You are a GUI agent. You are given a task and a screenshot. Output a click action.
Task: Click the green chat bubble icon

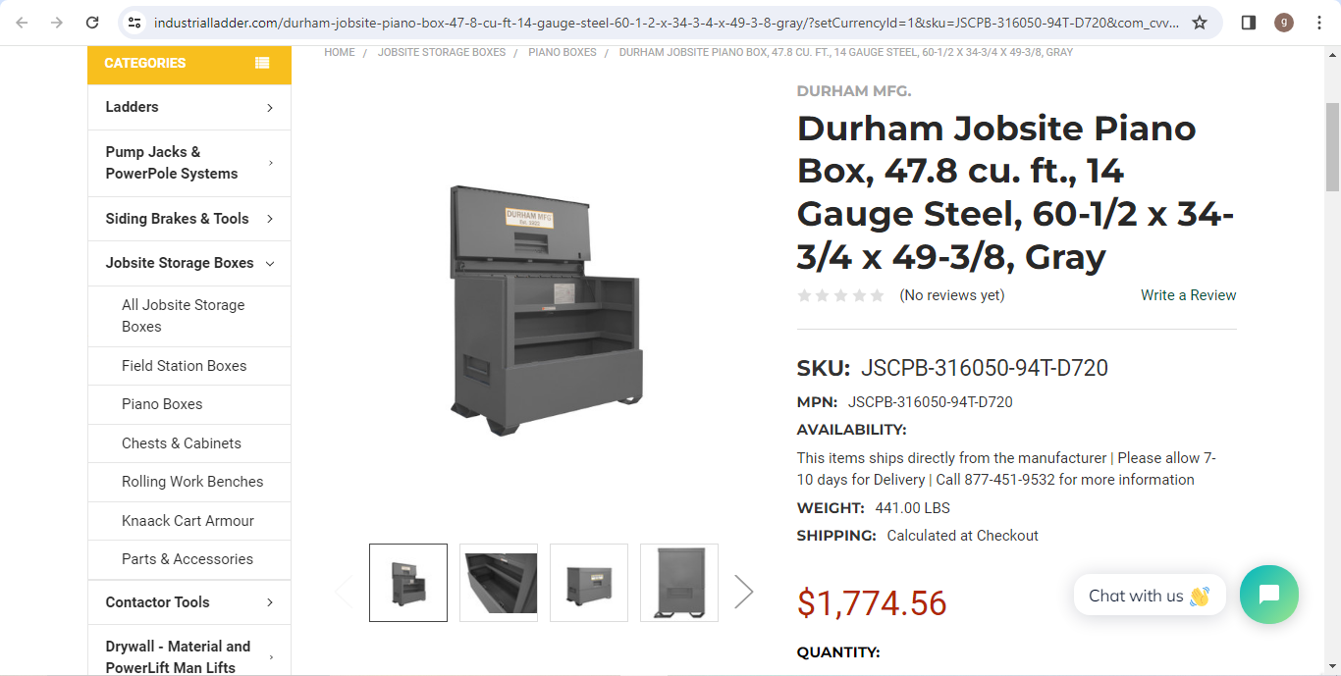click(1268, 595)
